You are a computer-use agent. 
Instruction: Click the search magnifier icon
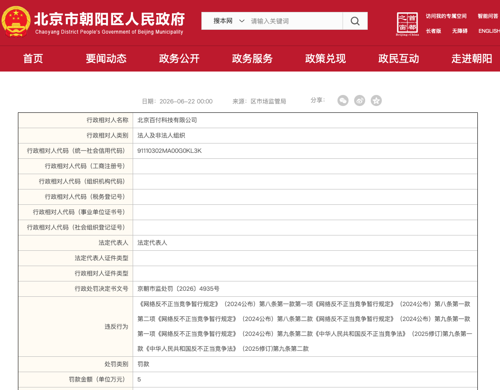(355, 21)
